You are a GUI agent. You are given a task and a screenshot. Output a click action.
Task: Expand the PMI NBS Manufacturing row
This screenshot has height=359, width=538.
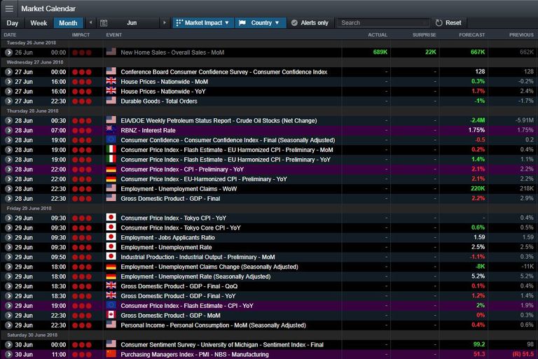[x=9, y=355]
